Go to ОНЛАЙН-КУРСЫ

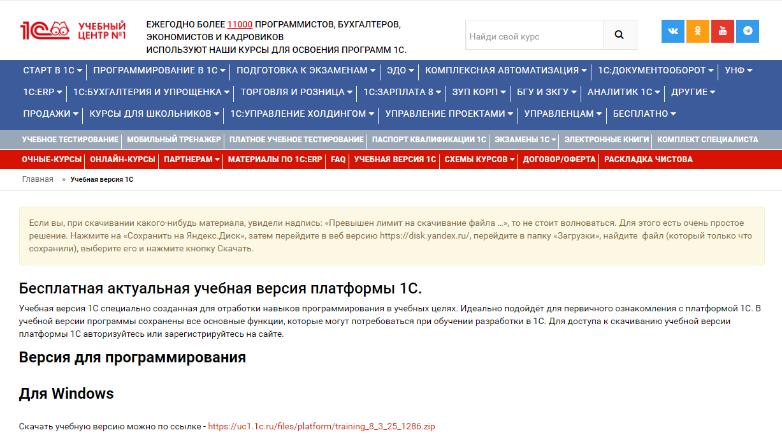click(122, 159)
